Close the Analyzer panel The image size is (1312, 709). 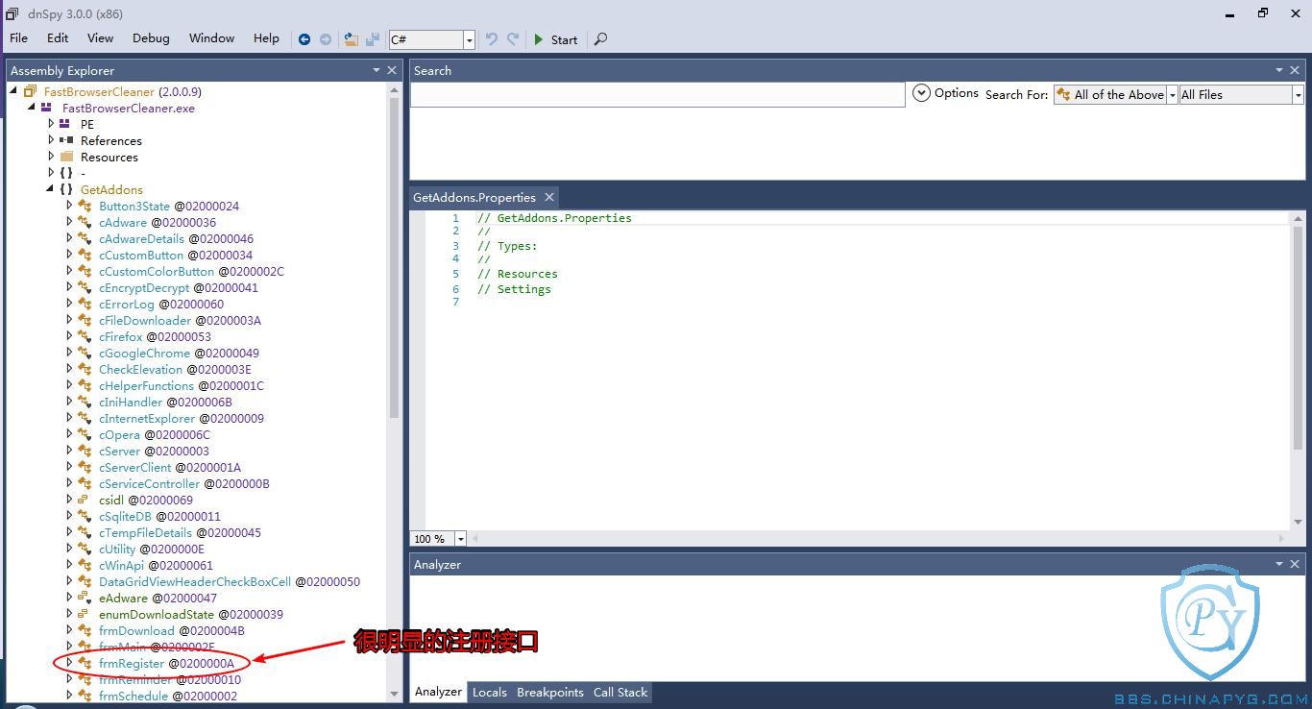tap(1294, 564)
